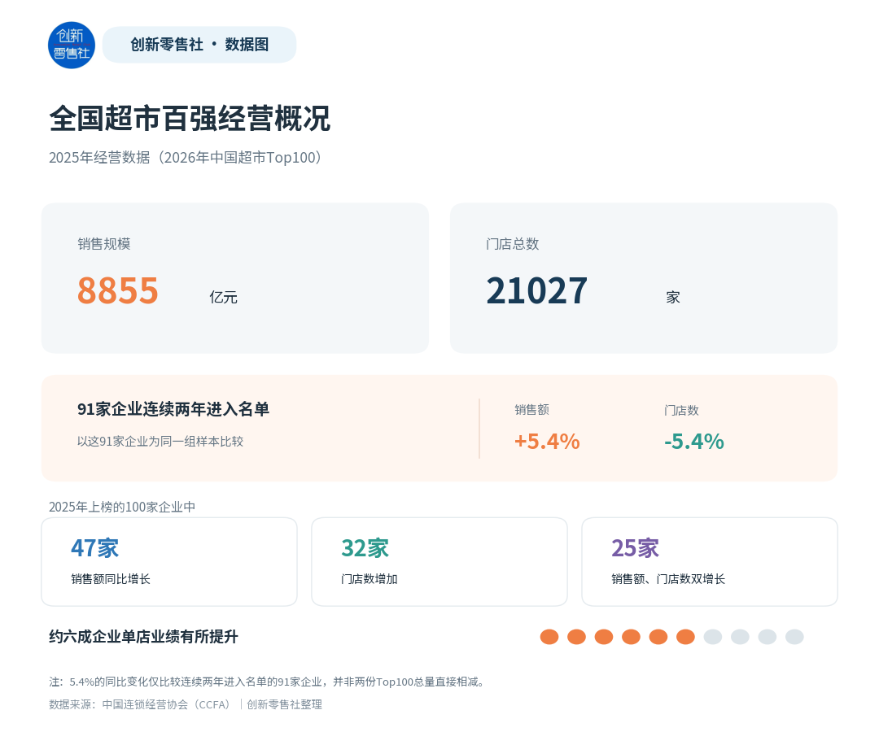Click the purple 25家 figure
This screenshot has height=732, width=879.
(x=635, y=547)
